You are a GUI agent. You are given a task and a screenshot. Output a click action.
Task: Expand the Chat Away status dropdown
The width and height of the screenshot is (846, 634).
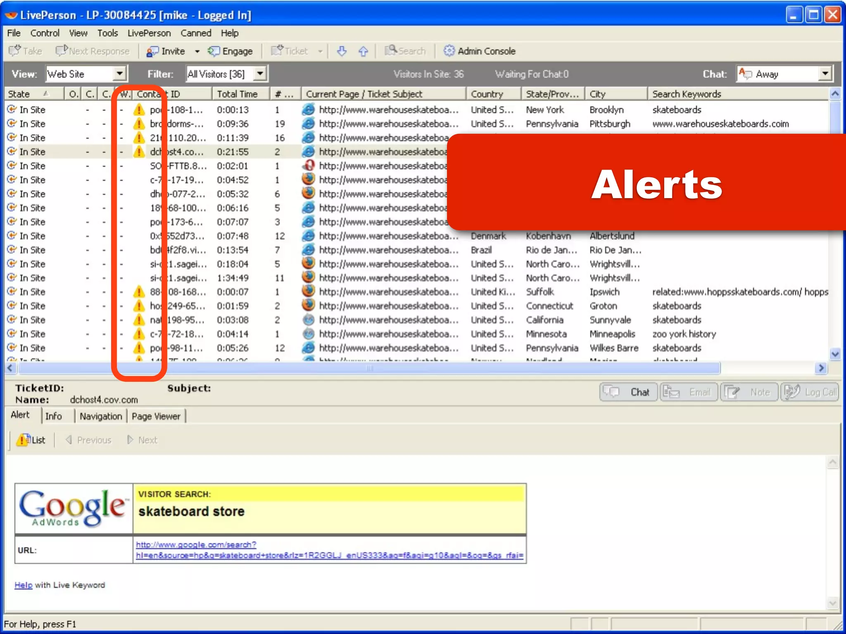(825, 74)
